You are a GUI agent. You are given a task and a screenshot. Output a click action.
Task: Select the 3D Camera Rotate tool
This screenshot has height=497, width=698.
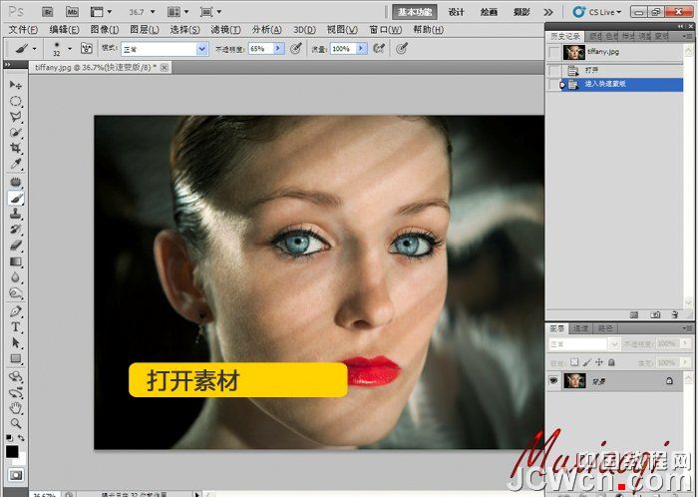pos(16,393)
